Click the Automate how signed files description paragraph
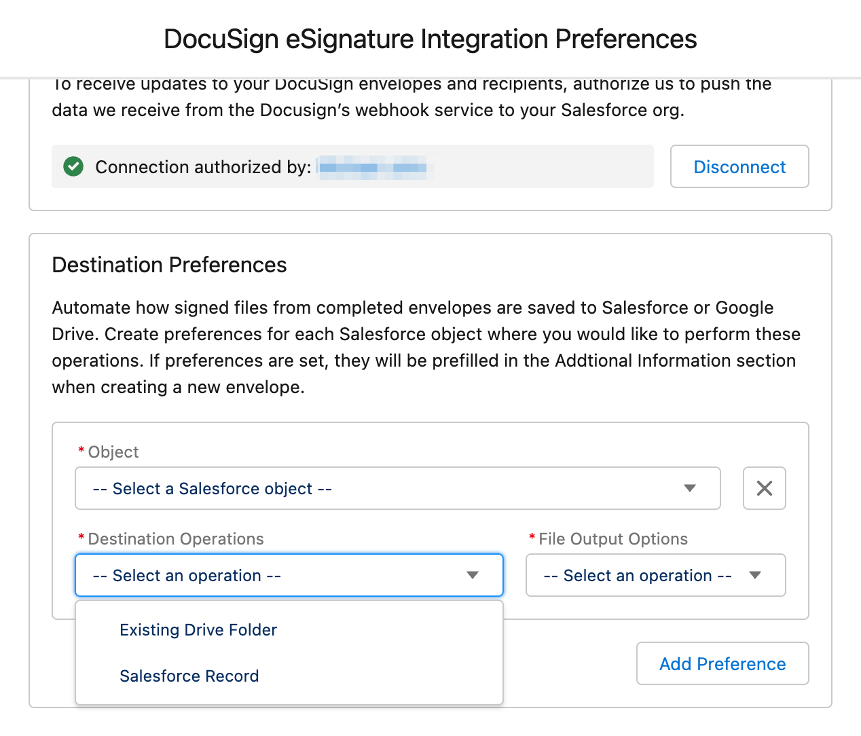 click(426, 347)
